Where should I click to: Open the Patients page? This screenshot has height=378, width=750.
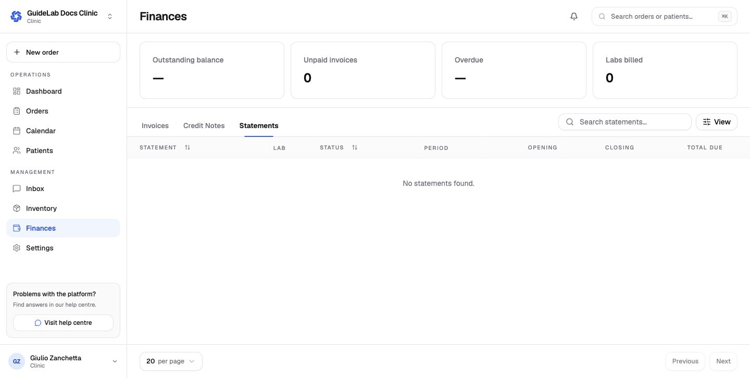[64, 150]
